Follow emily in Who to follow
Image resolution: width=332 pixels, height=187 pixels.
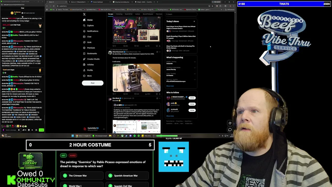pos(192,104)
